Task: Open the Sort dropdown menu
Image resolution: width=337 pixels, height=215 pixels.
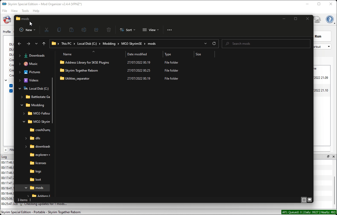Action: [128, 30]
